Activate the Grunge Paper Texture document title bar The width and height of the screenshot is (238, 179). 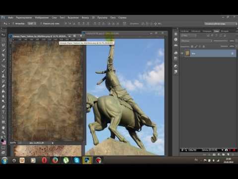39,36
